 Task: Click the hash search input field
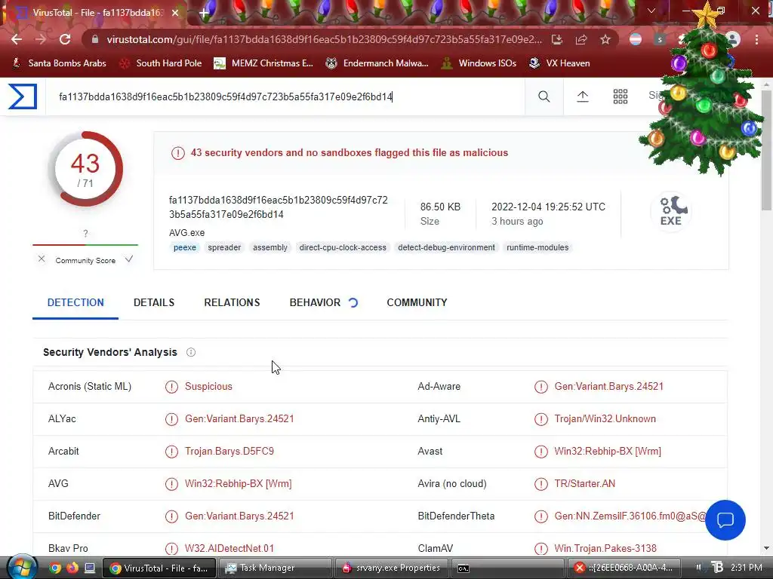tap(285, 96)
